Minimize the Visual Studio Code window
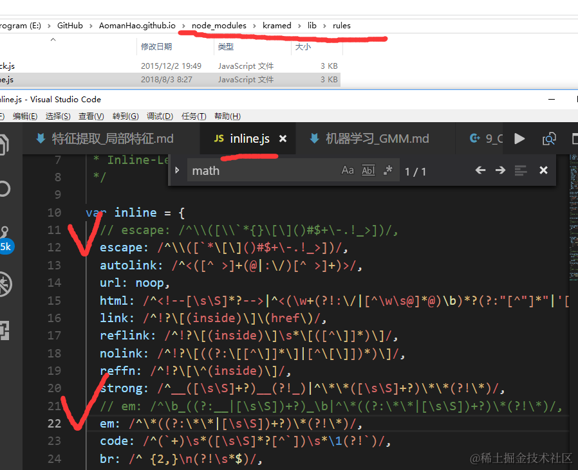The image size is (578, 470). click(x=552, y=100)
